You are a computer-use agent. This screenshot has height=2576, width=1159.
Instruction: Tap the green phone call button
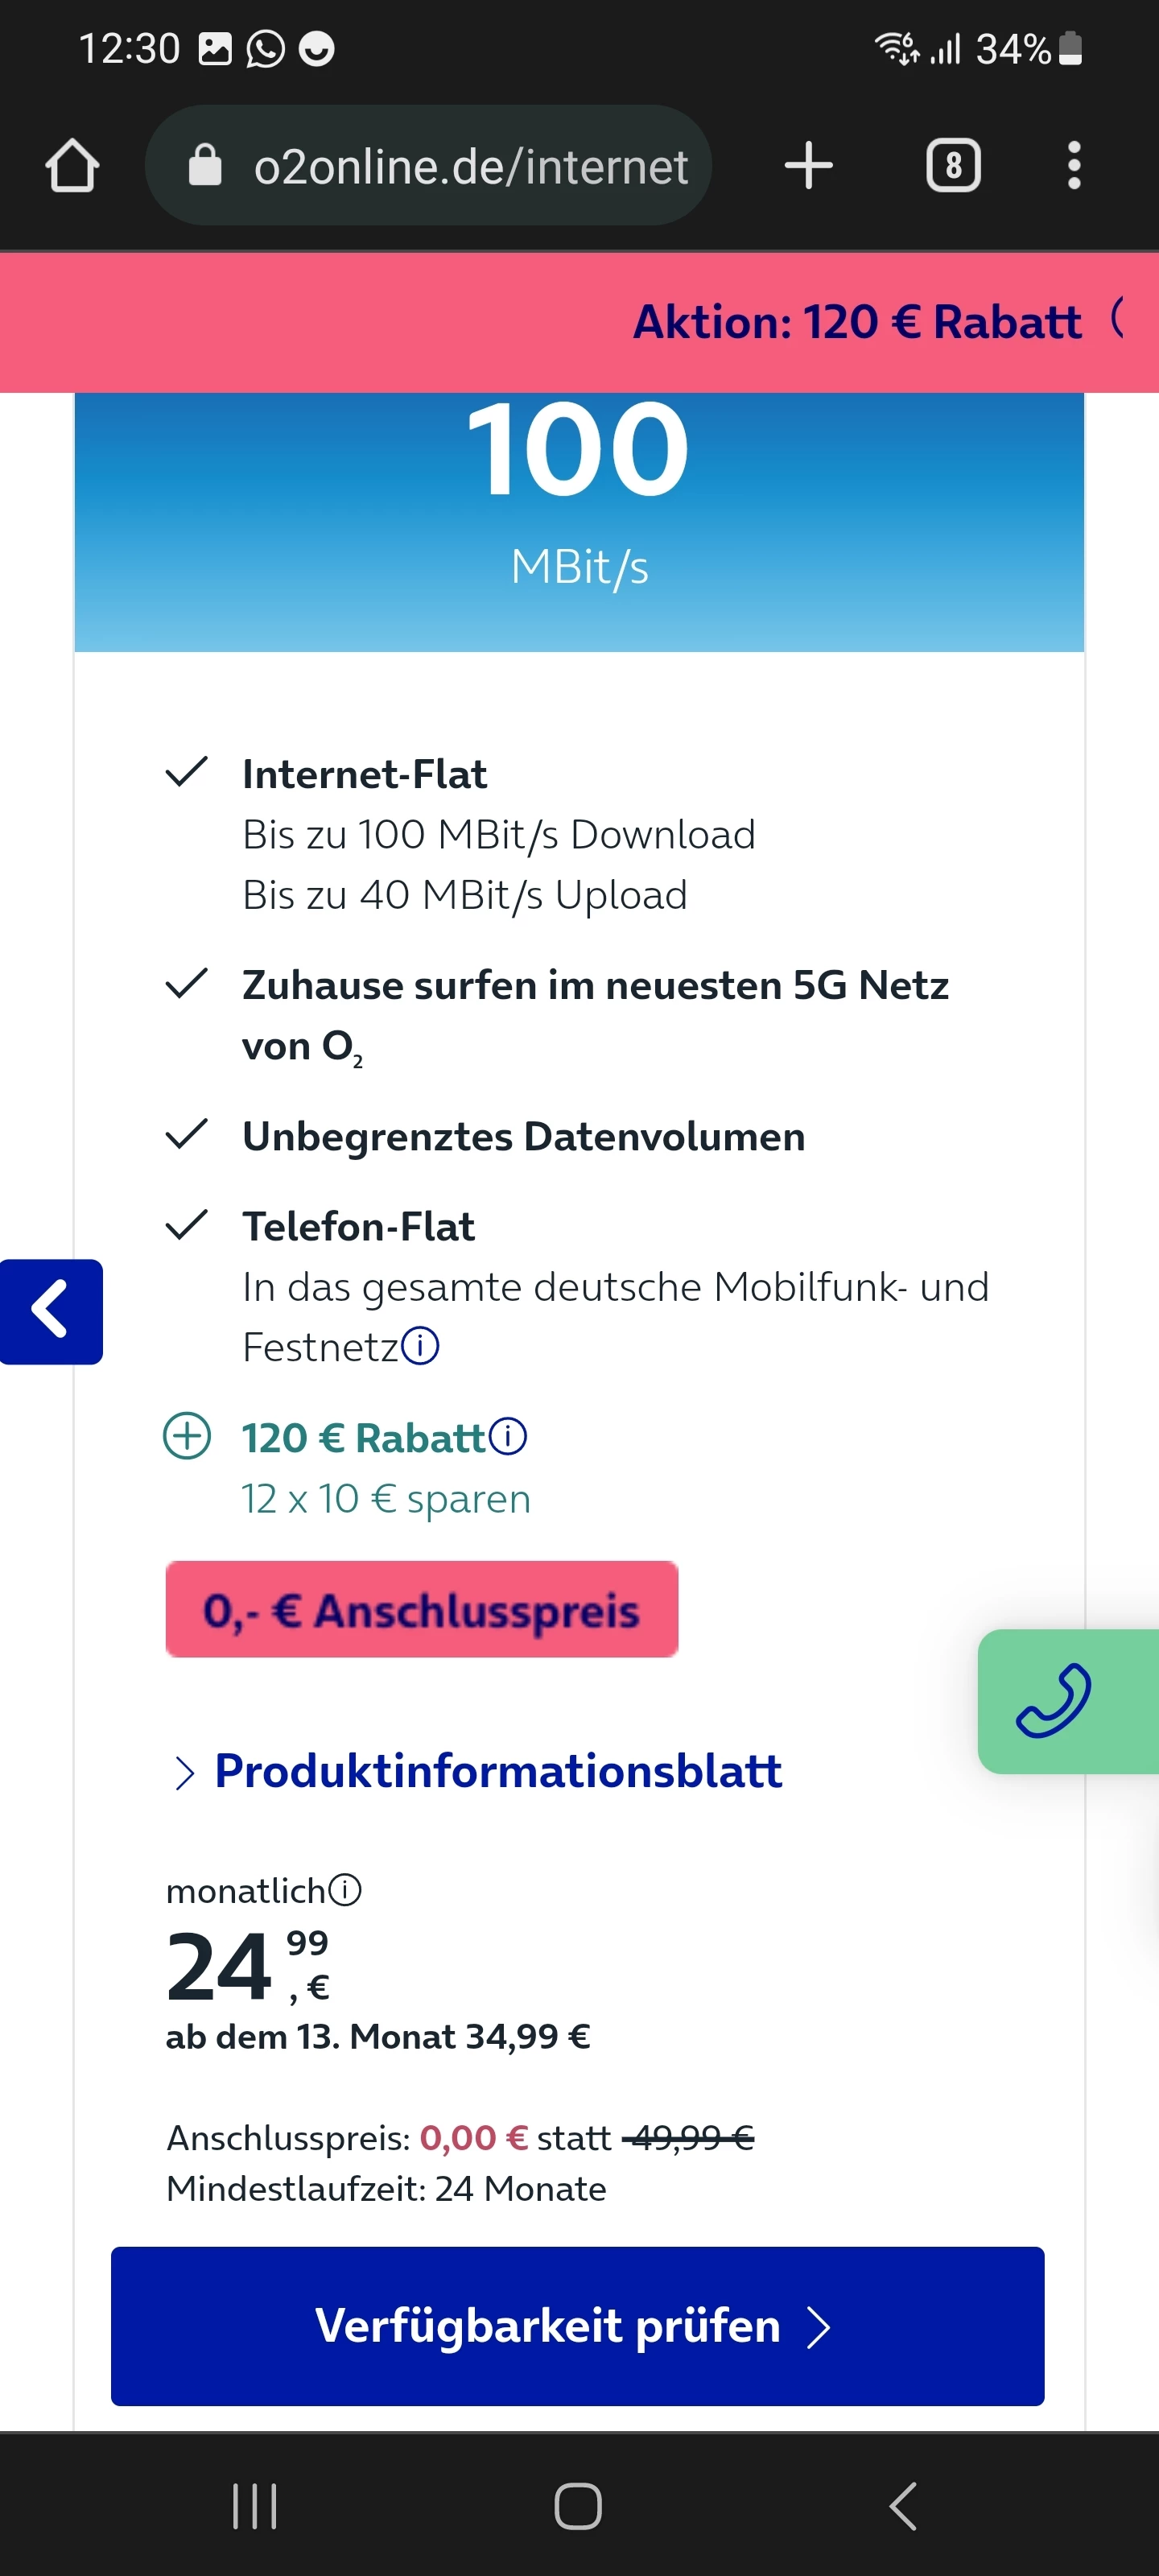pos(1056,1701)
